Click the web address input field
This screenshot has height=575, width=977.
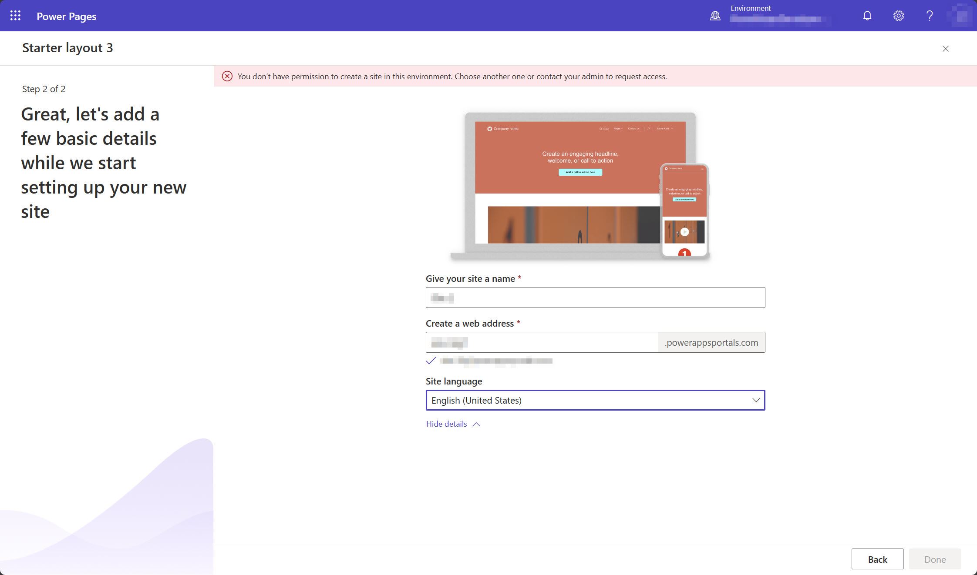(541, 342)
